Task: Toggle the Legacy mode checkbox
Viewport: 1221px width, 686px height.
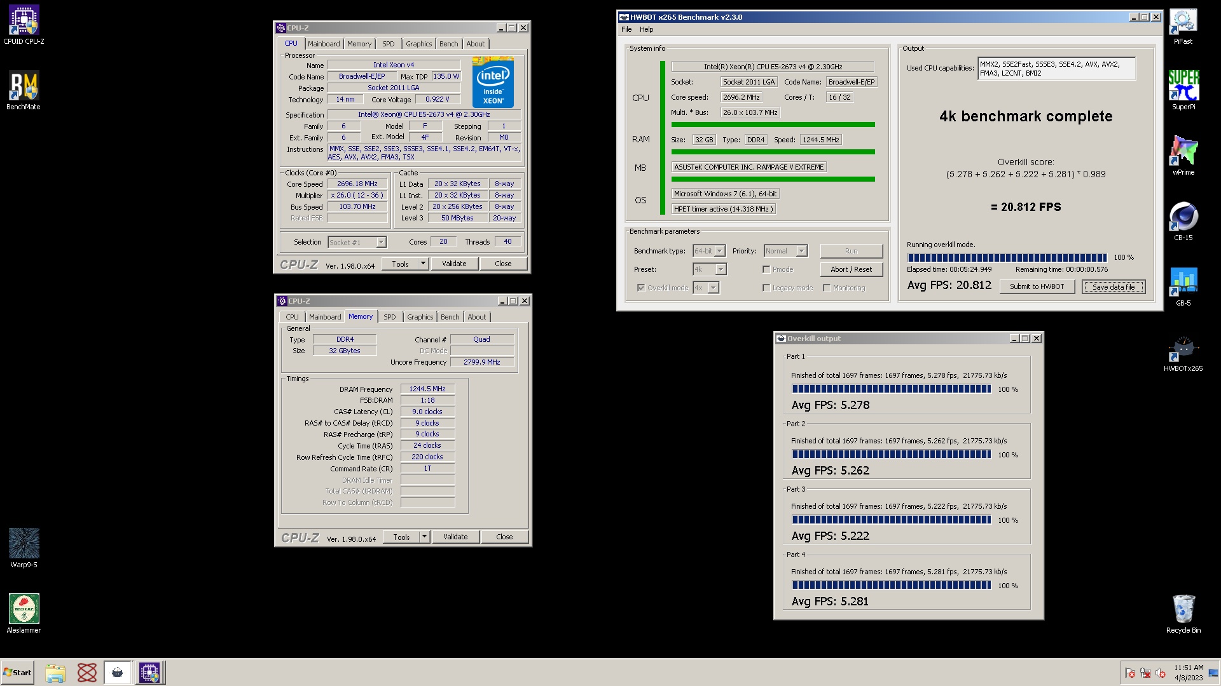Action: point(766,288)
